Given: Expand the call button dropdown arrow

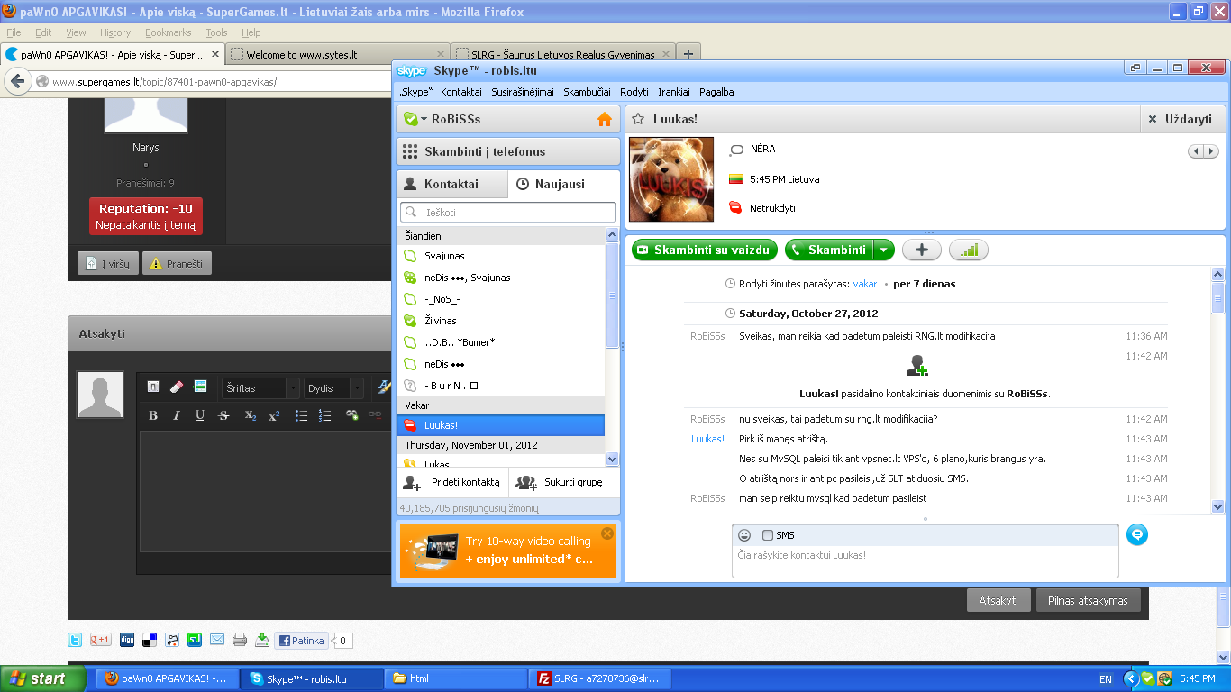Looking at the screenshot, I should click(884, 250).
